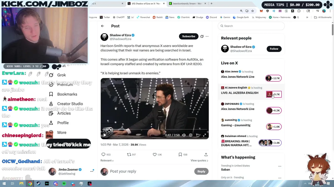Viewport: 334px width, 187px height.
Task: Bookmark this page with star icon
Action: [x=253, y=11]
